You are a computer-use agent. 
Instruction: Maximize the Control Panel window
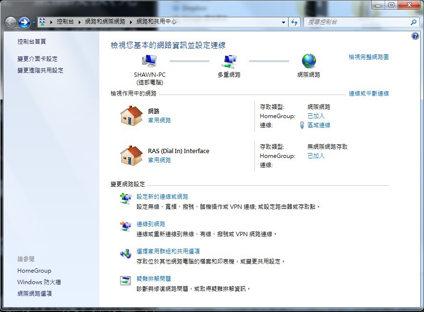391,5
